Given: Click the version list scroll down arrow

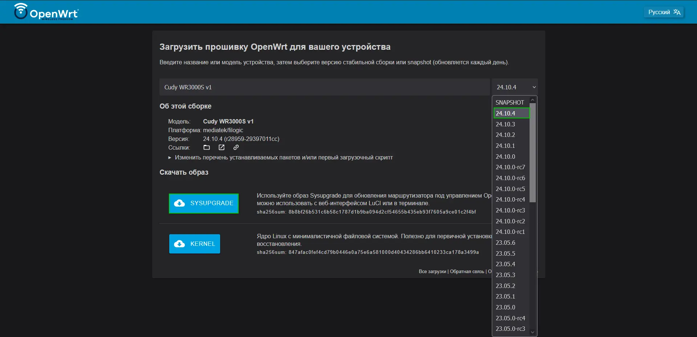Looking at the screenshot, I should coord(532,332).
